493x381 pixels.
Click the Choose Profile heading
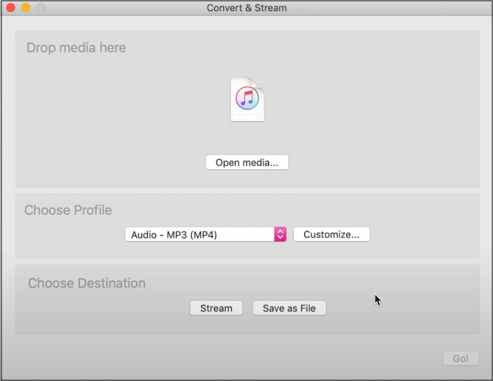(x=68, y=210)
